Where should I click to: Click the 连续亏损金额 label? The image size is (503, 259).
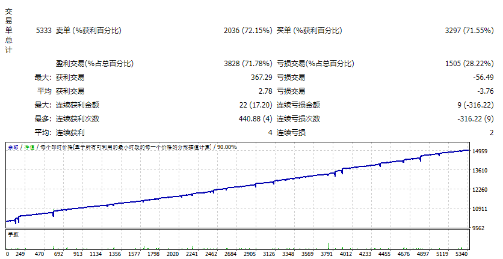coord(298,105)
